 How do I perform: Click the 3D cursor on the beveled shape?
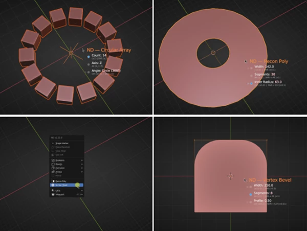point(231,176)
